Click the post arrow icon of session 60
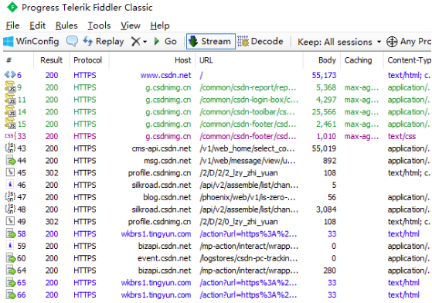432x303 pixels. point(11,258)
